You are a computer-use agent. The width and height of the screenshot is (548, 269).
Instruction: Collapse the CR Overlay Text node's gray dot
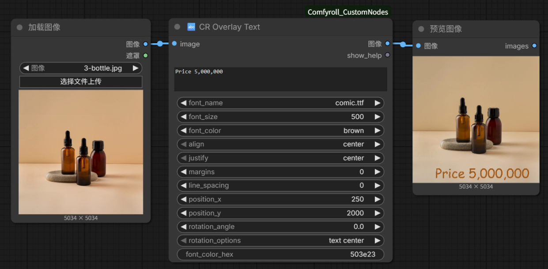[177, 27]
